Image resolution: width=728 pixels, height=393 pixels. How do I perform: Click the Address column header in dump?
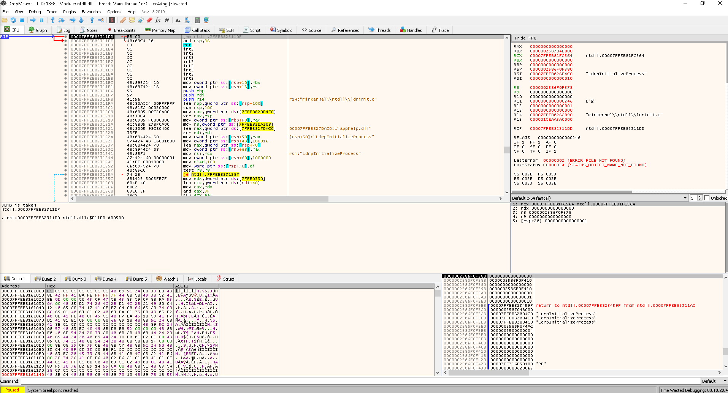(23, 286)
